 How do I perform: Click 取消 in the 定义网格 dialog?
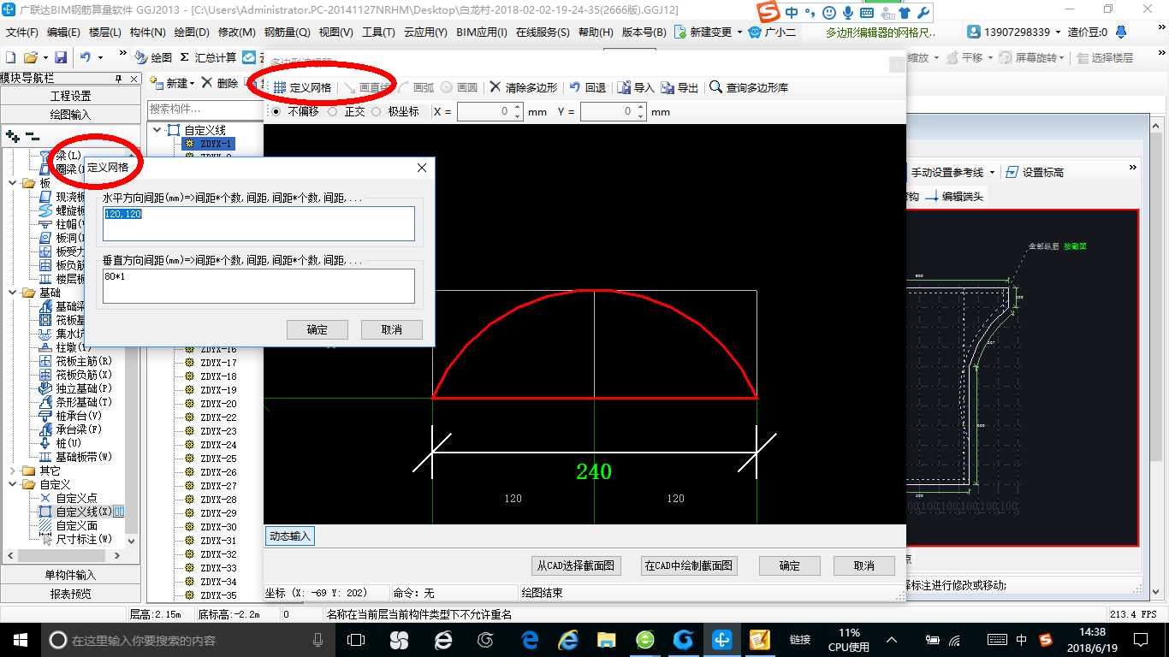coord(392,329)
